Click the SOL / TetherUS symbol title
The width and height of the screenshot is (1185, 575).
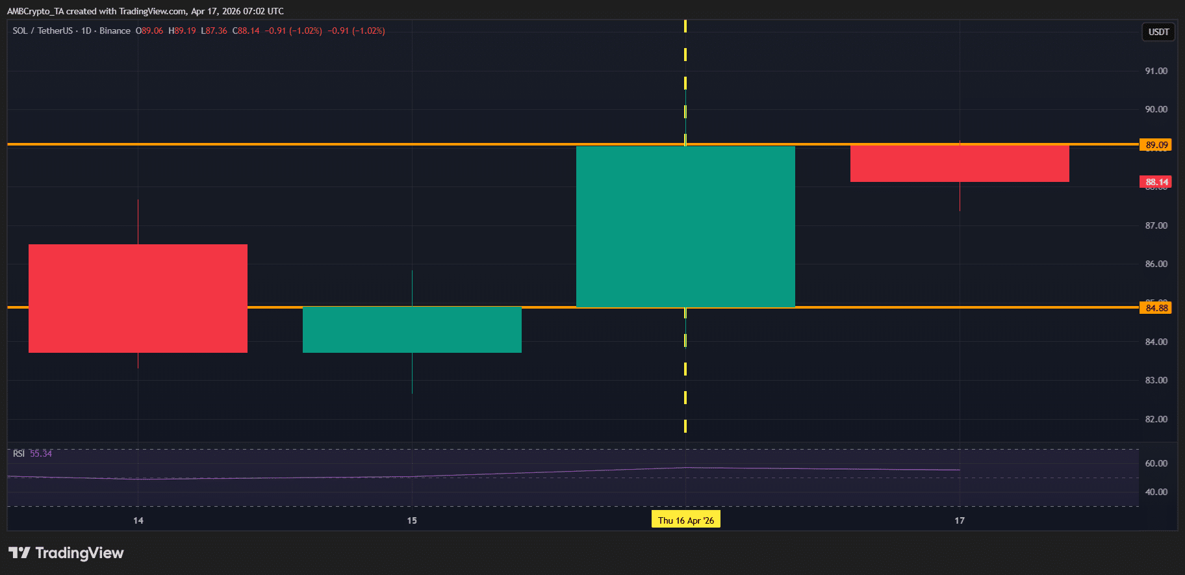click(x=42, y=31)
